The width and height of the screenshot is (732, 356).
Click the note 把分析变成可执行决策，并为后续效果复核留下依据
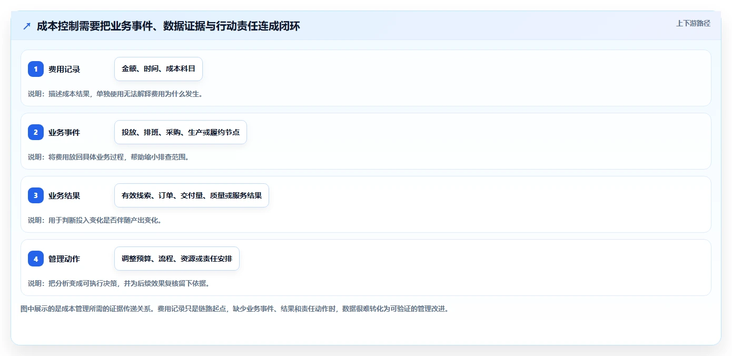tap(119, 283)
